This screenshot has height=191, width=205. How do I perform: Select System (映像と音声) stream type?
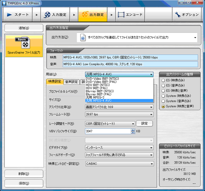click(163, 107)
